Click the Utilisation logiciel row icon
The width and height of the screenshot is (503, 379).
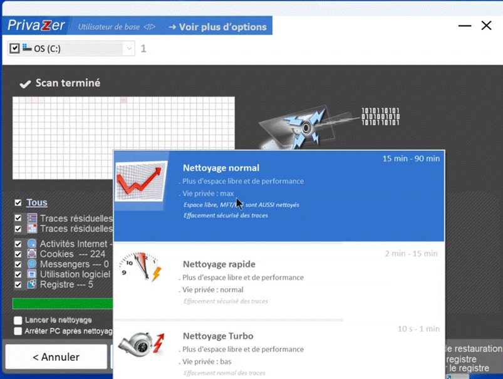pos(32,274)
